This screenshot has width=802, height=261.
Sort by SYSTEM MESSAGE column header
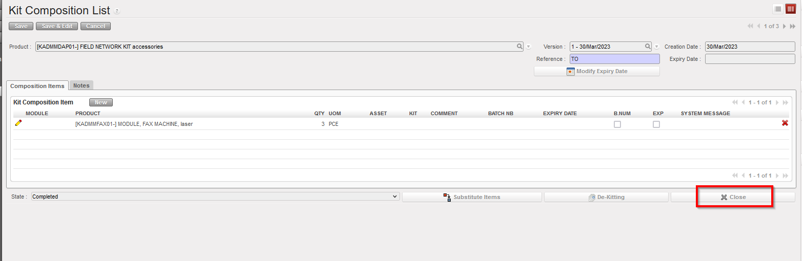[x=705, y=114]
